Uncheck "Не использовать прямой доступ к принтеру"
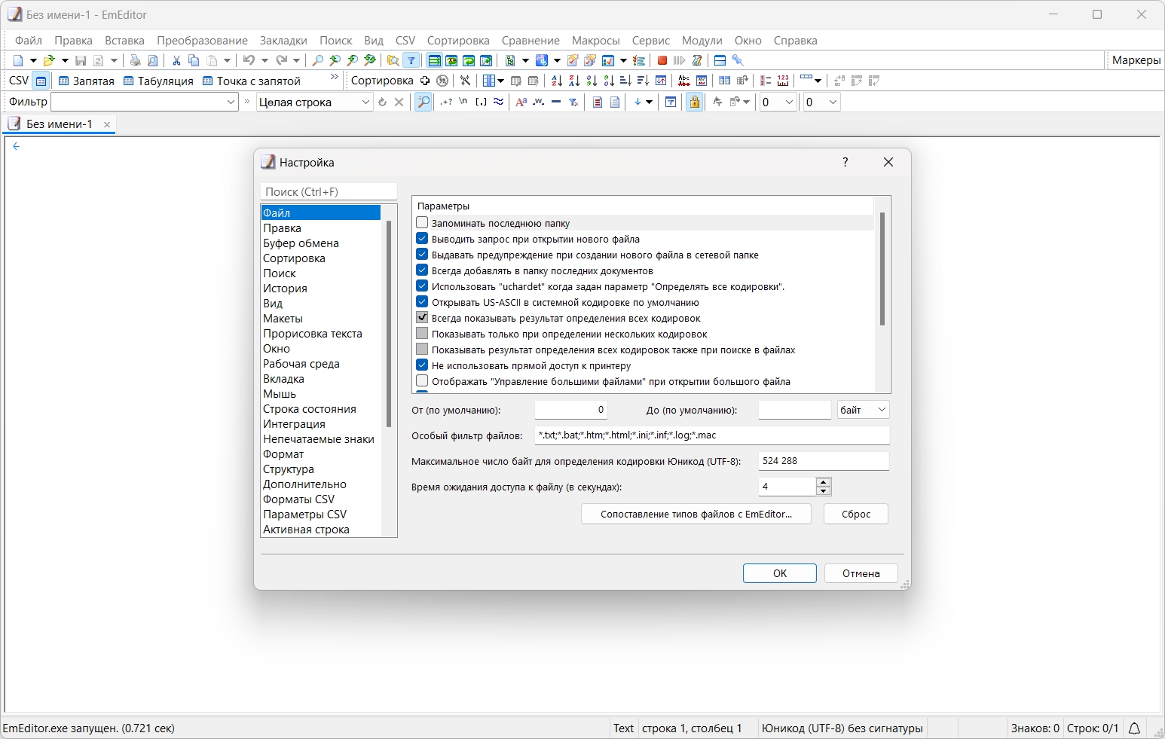The height and width of the screenshot is (739, 1165). [x=422, y=365]
